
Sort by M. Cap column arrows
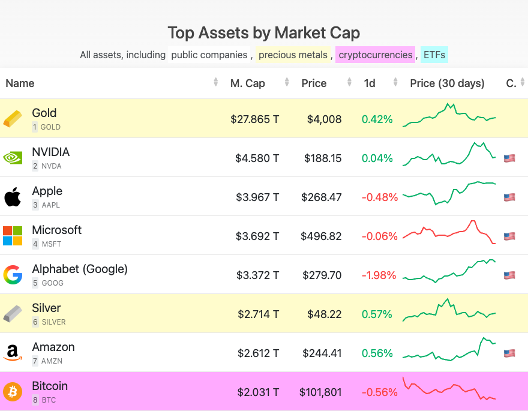coord(287,83)
